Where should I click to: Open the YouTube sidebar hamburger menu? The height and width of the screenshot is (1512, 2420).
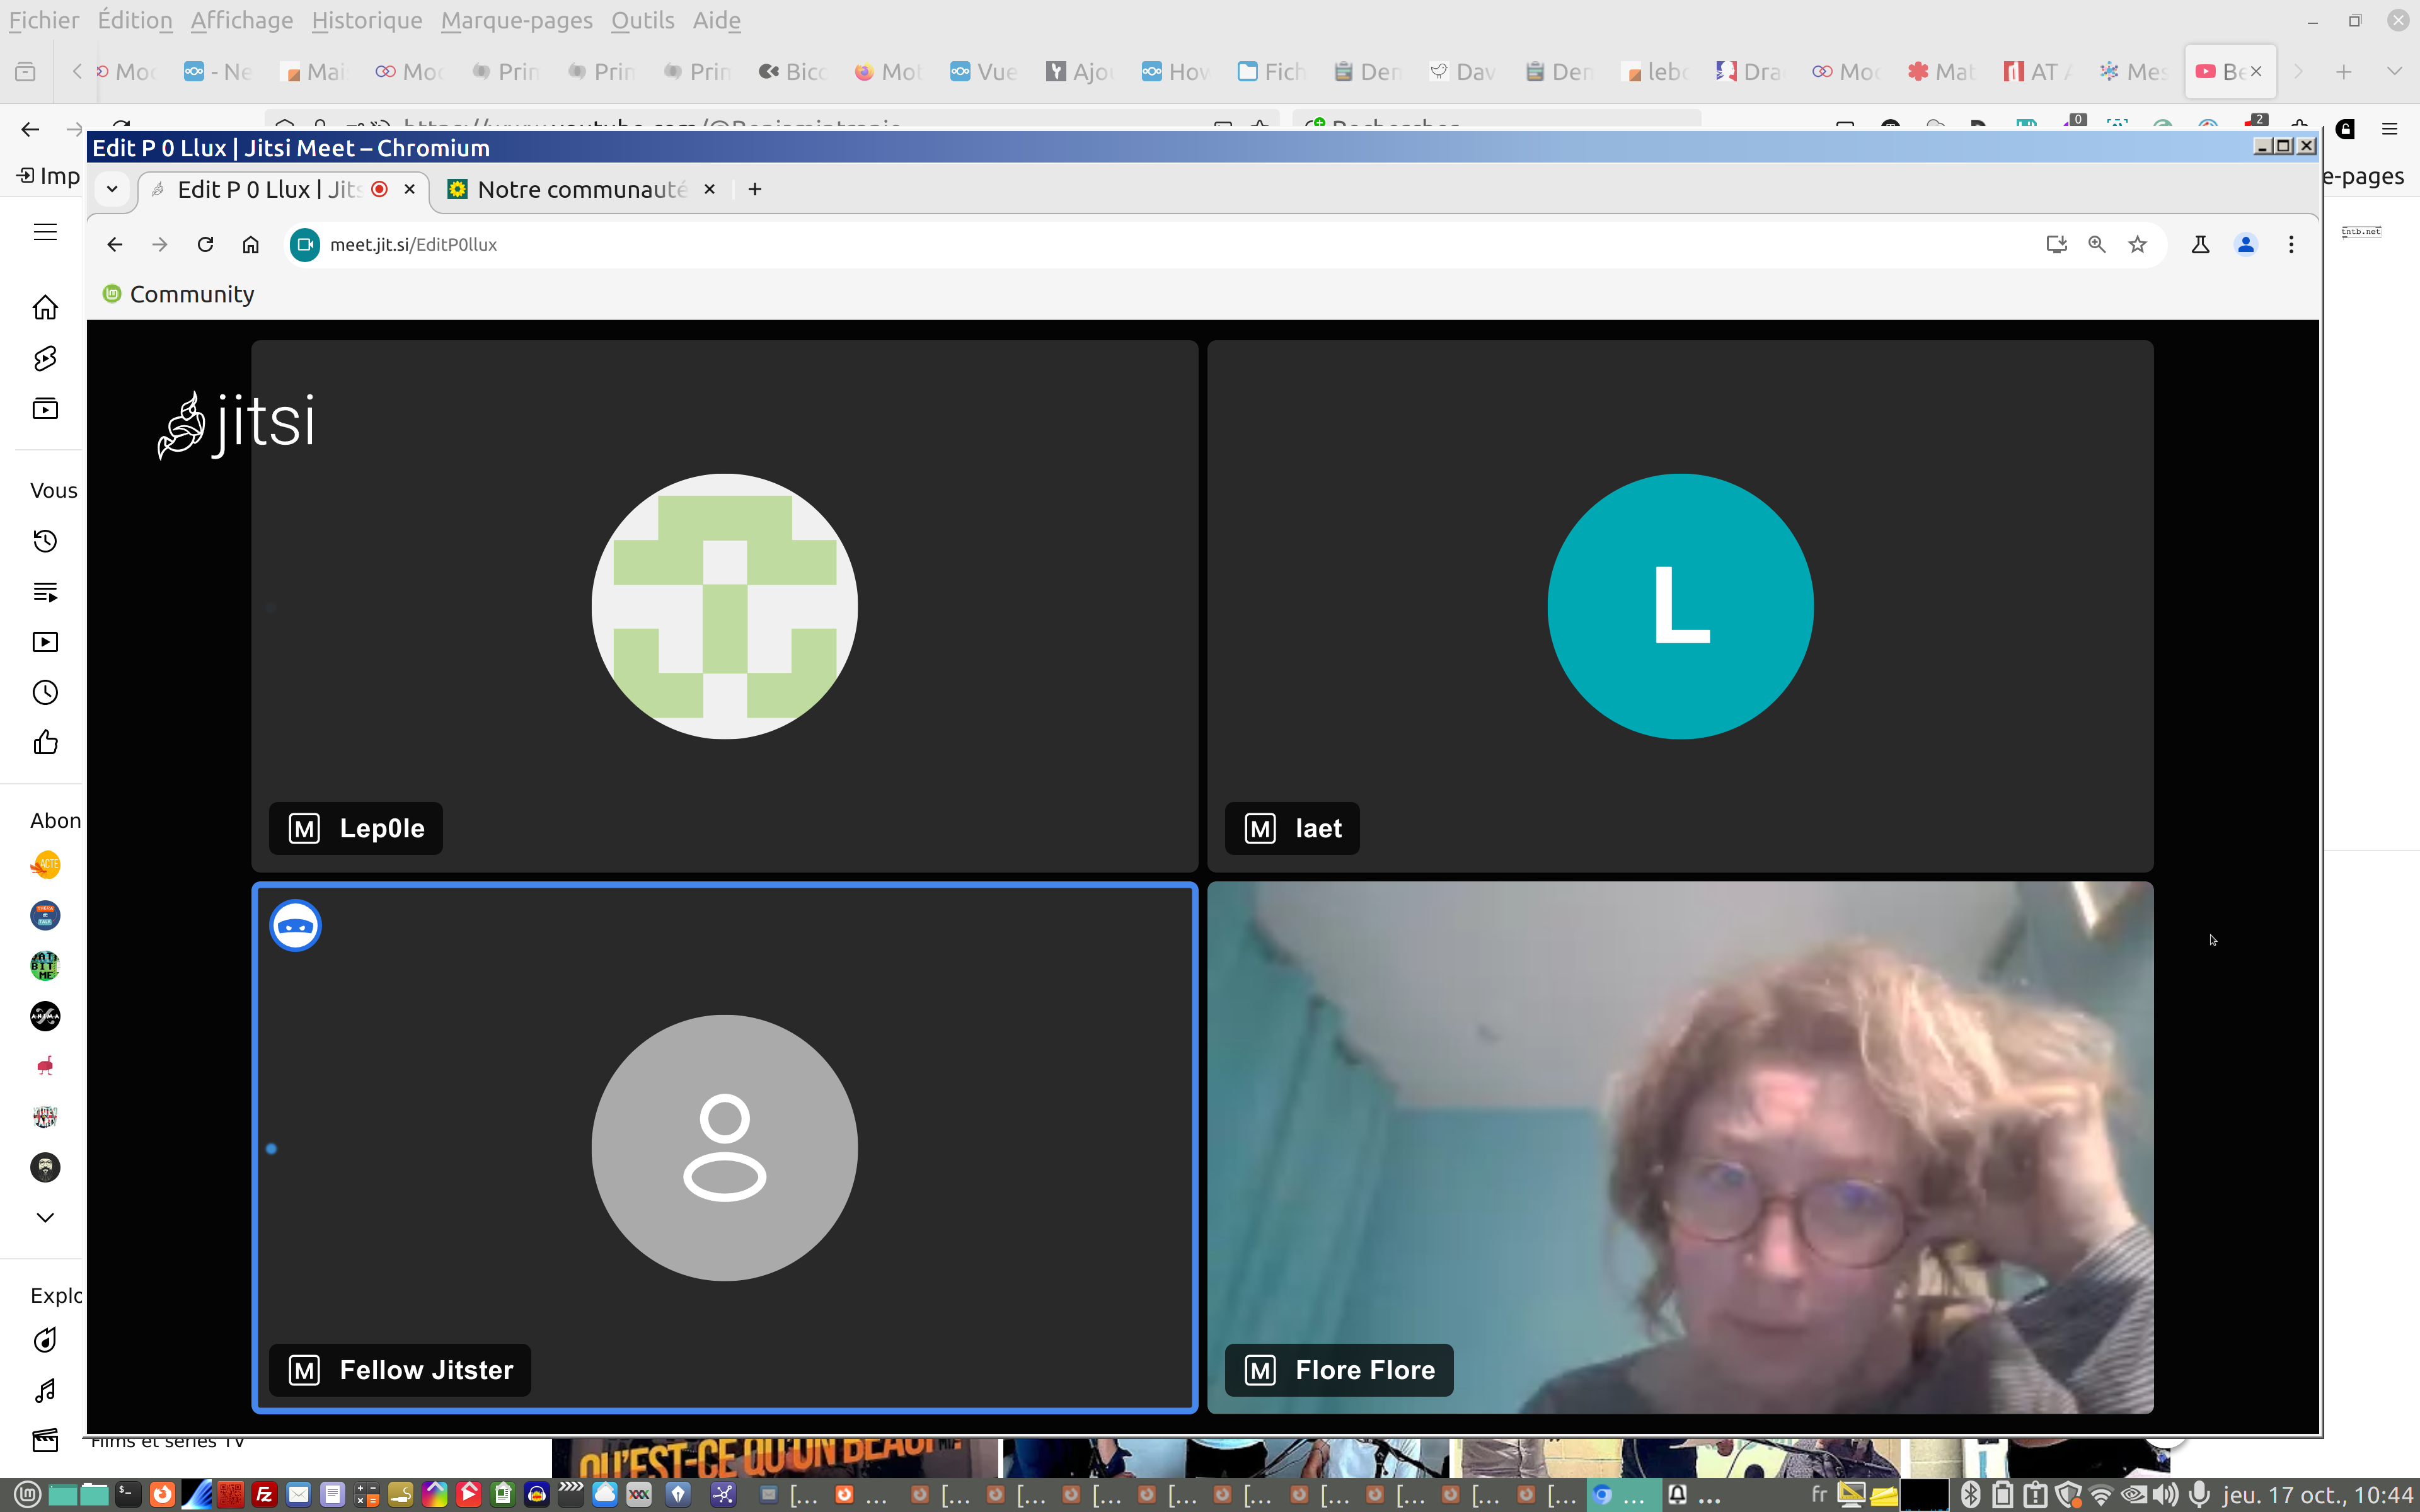tap(45, 232)
